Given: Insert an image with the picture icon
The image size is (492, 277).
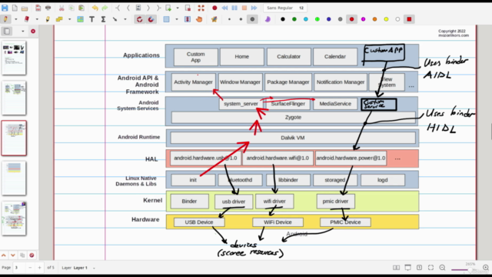Looking at the screenshot, I should [80, 19].
